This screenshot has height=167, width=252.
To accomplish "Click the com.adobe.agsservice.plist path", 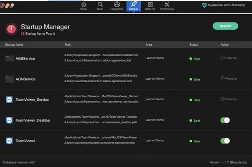I will coord(97,60).
